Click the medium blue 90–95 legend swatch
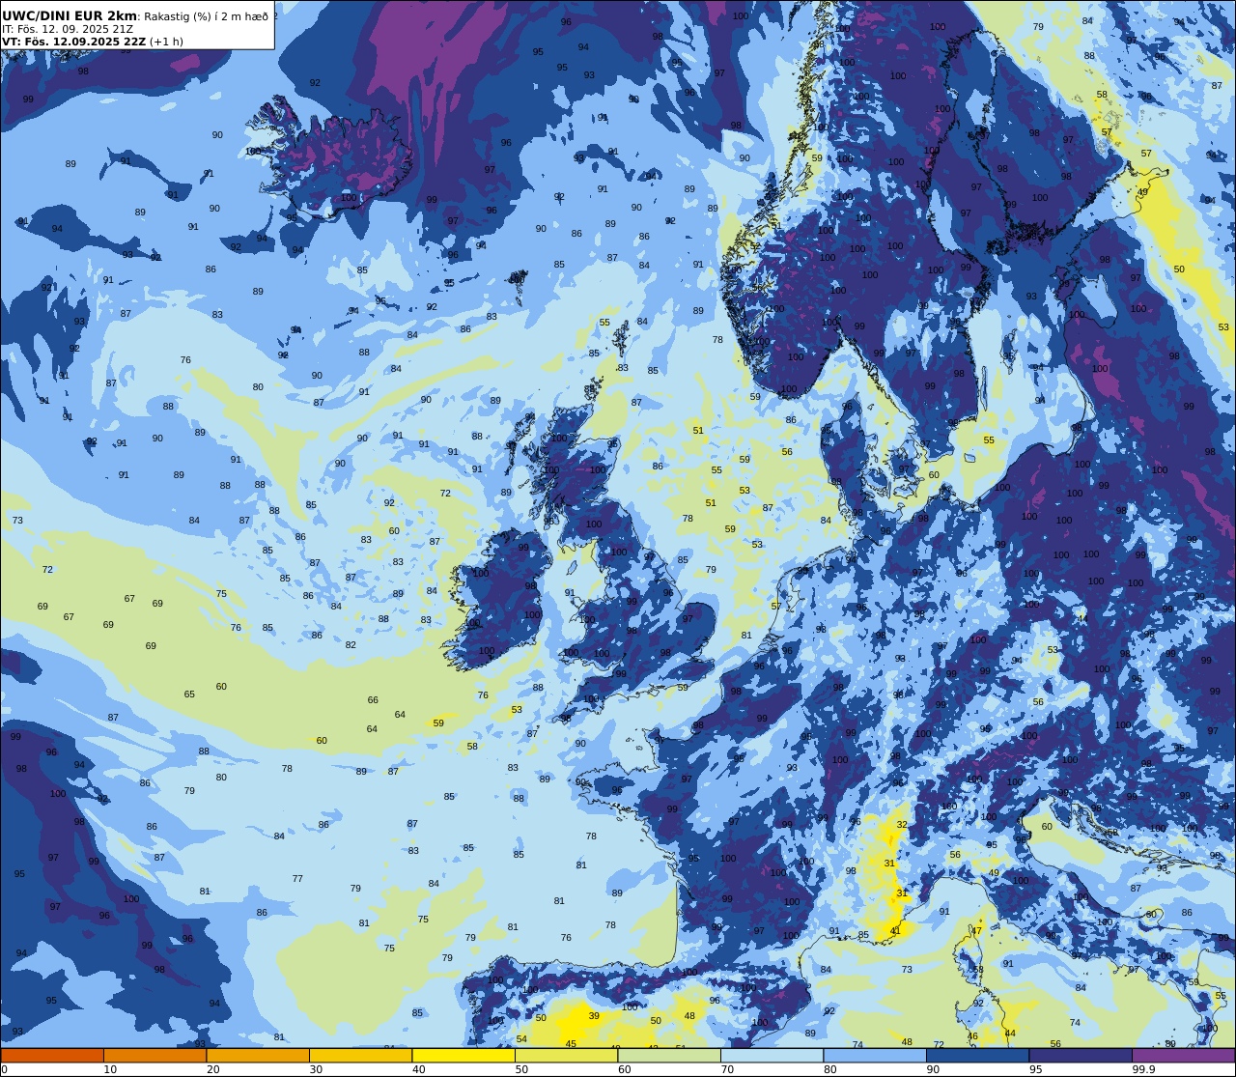Image resolution: width=1236 pixels, height=1077 pixels. coord(977,1055)
